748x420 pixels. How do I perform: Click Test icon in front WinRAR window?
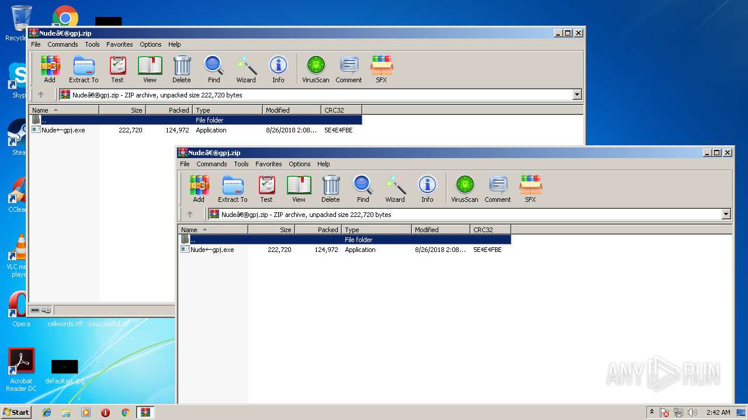266,188
